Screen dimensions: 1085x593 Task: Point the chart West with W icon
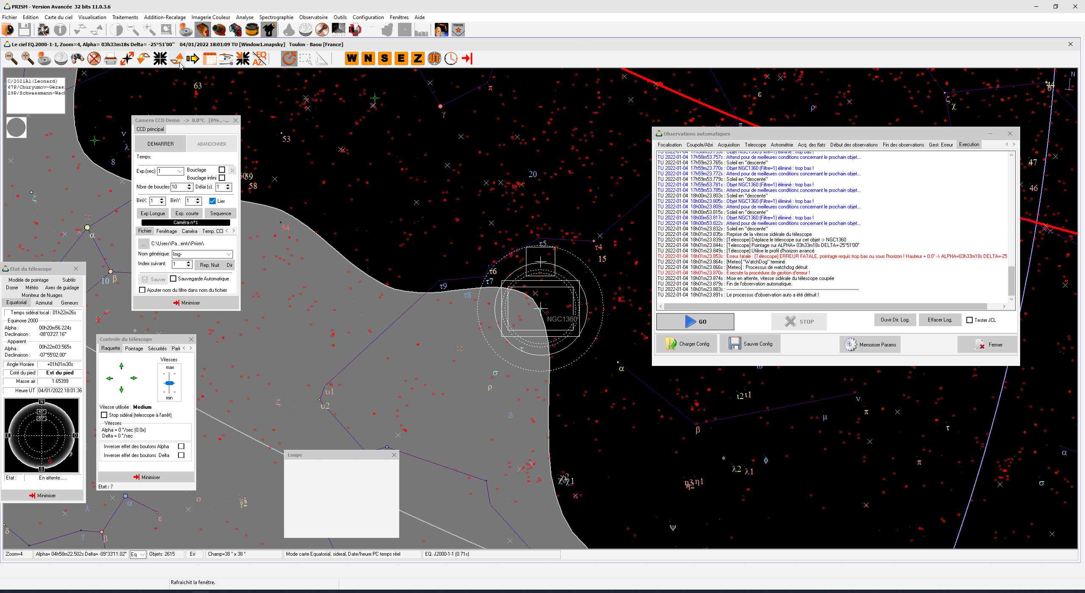click(x=351, y=58)
